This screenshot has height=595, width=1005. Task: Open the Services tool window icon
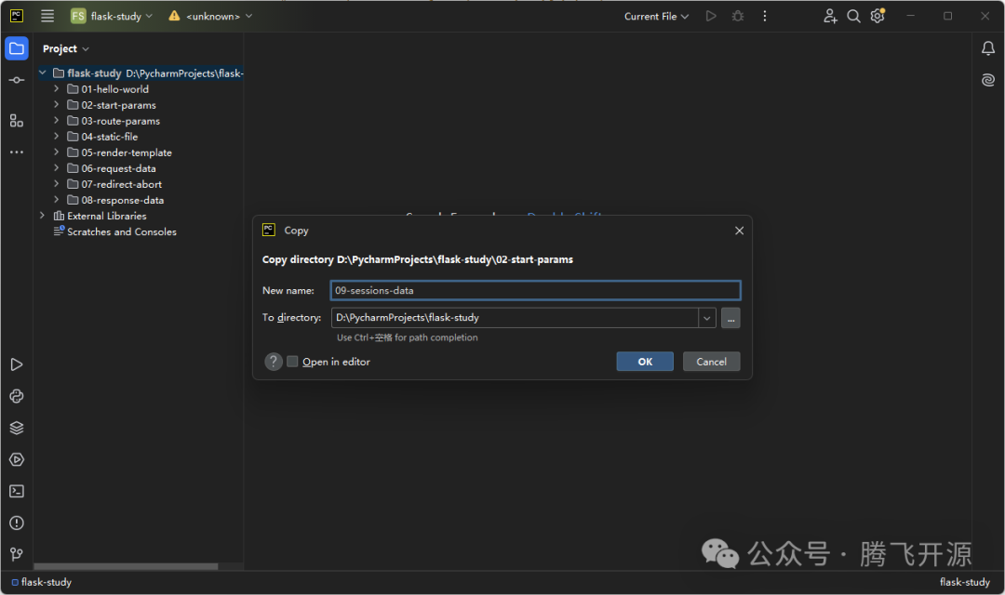(17, 460)
